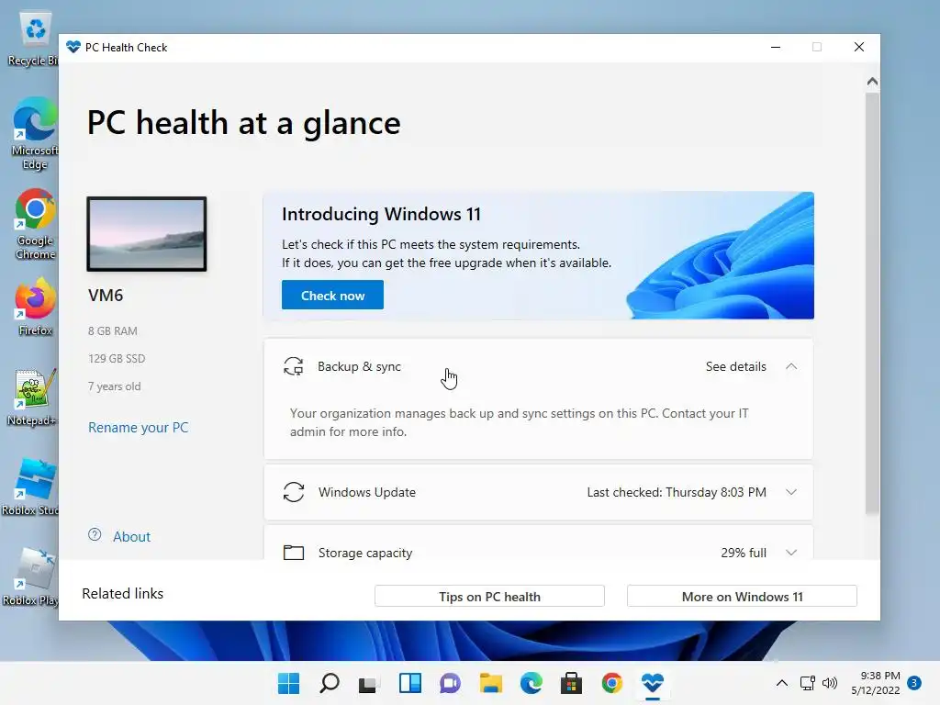The height and width of the screenshot is (705, 940).
Task: Click the Backup & sync icon
Action: pos(293,366)
